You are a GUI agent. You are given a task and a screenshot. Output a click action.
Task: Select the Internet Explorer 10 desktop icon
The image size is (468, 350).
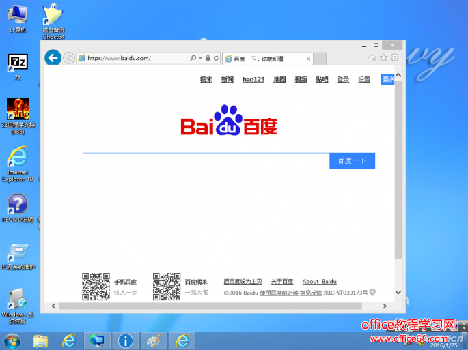pos(18,164)
